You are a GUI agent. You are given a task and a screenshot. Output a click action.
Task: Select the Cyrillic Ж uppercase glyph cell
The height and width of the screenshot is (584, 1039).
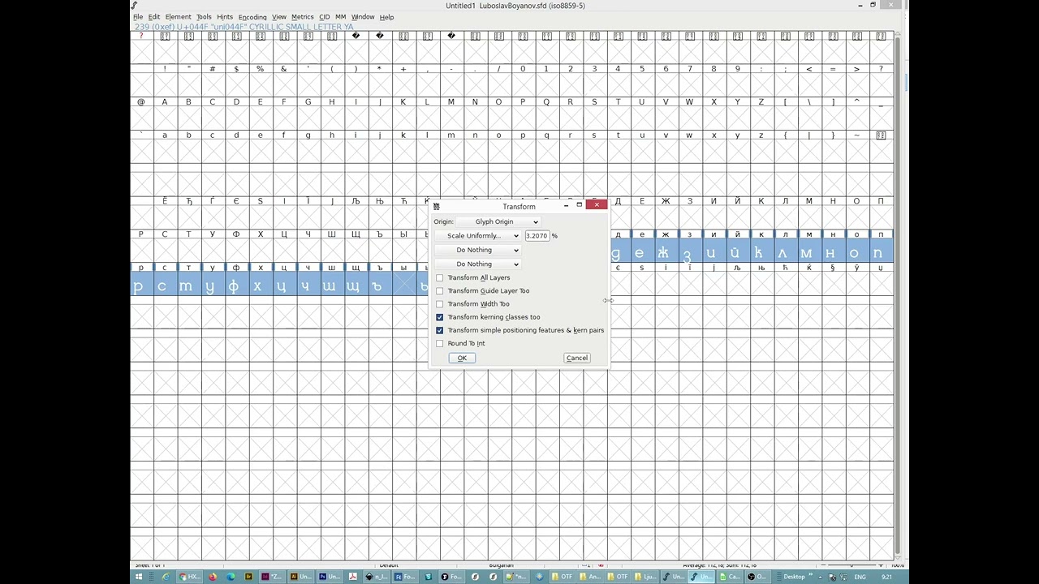(666, 212)
